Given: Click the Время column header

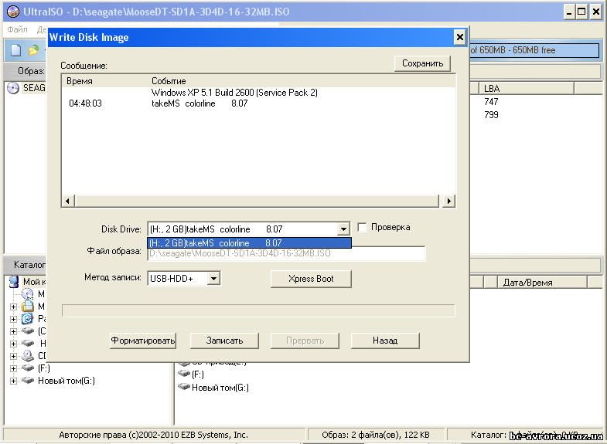Looking at the screenshot, I should [x=80, y=81].
